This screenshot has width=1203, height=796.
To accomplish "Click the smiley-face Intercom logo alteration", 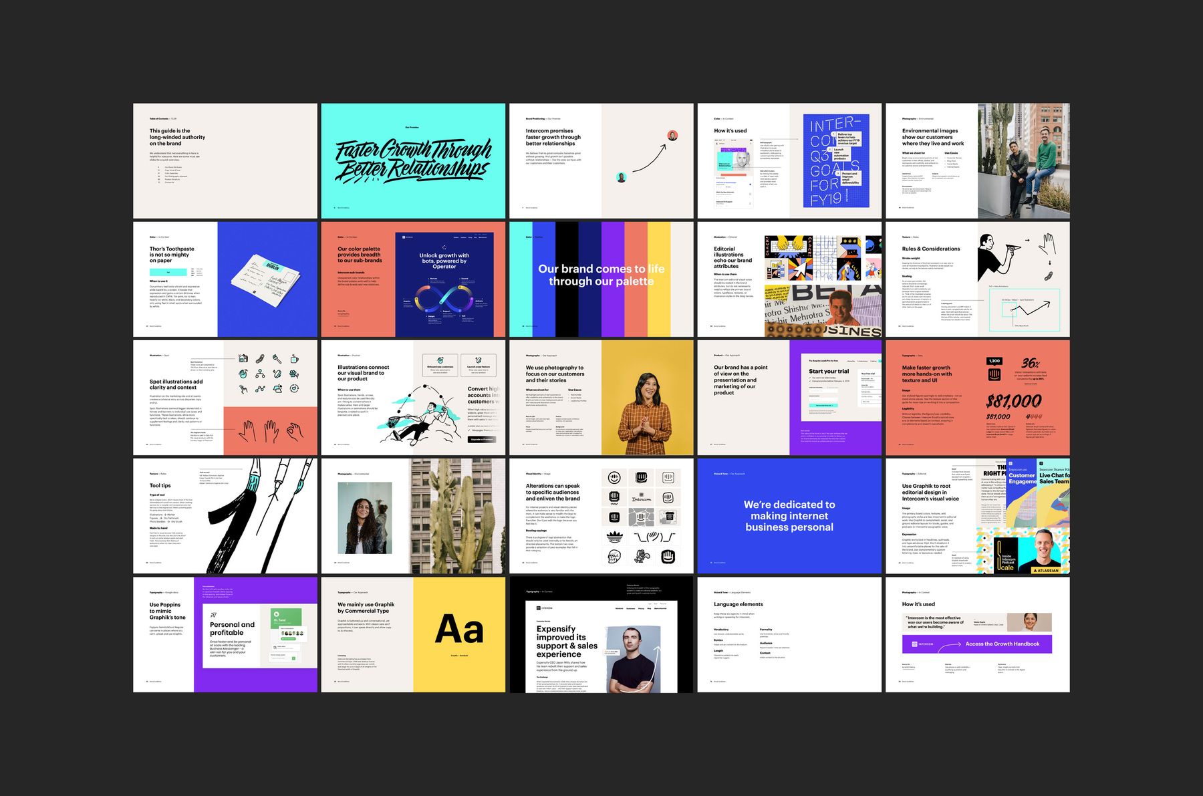I will tap(614, 477).
